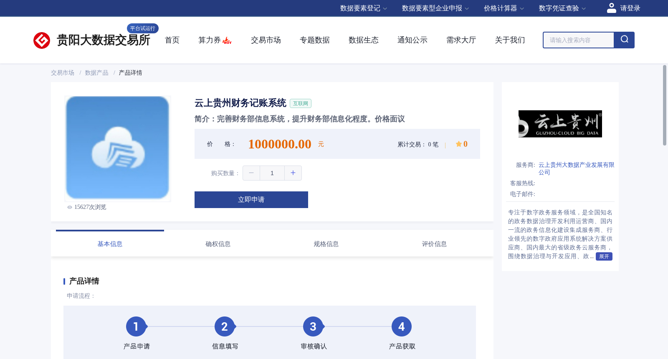
Task: Click 展开 to expand provider description
Action: pyautogui.click(x=604, y=256)
